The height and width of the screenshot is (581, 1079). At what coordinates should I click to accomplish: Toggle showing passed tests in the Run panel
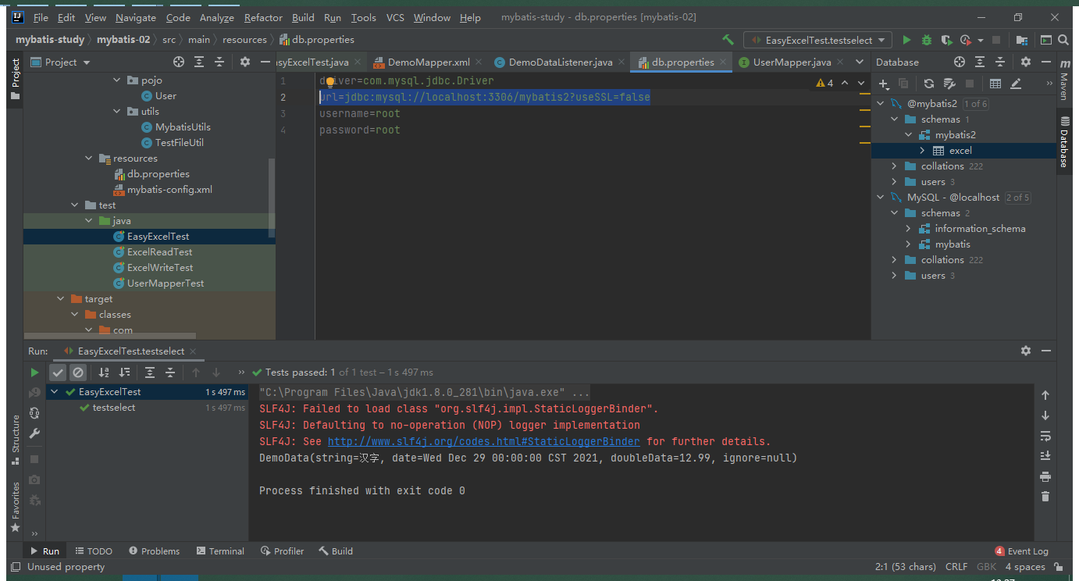point(58,371)
